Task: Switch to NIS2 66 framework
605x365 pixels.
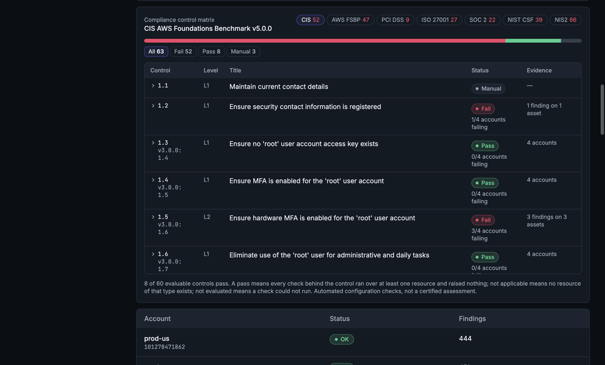Action: pos(565,20)
